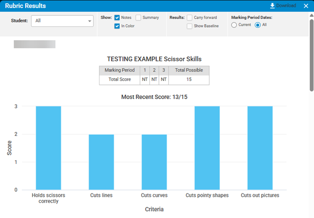Toggle the In Color checkbox
This screenshot has width=314, height=218.
pyautogui.click(x=117, y=26)
